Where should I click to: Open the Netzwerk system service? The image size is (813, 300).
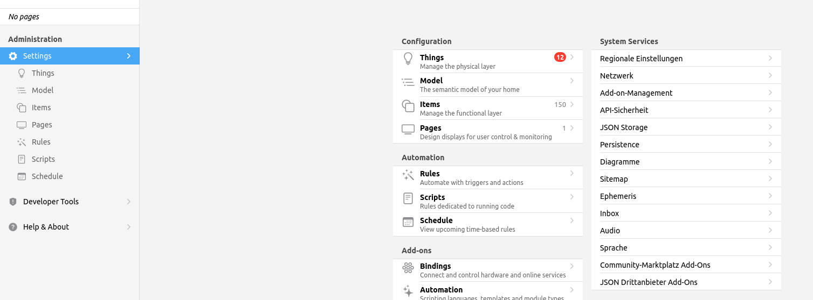point(617,76)
